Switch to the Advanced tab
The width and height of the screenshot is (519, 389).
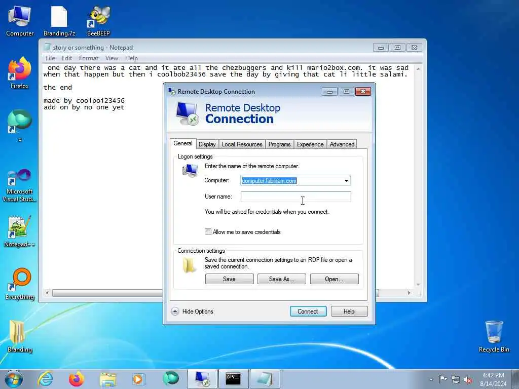coord(342,144)
